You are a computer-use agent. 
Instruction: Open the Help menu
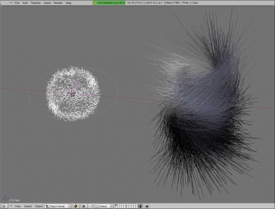(68, 3)
